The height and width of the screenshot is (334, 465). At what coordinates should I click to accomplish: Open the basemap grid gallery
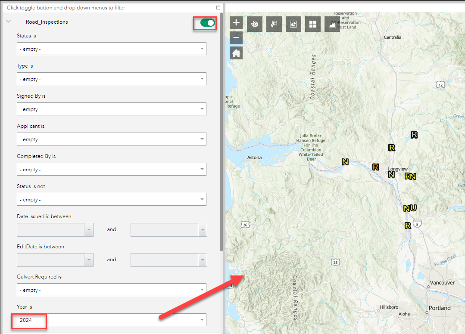[x=312, y=24]
